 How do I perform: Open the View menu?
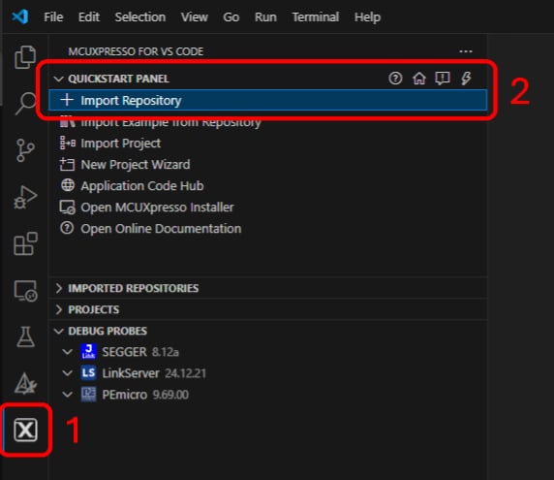click(194, 17)
